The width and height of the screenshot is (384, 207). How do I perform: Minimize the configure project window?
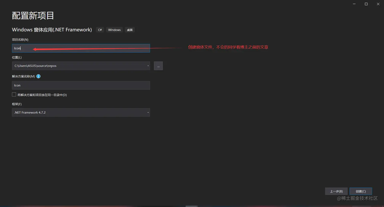tap(354, 4)
